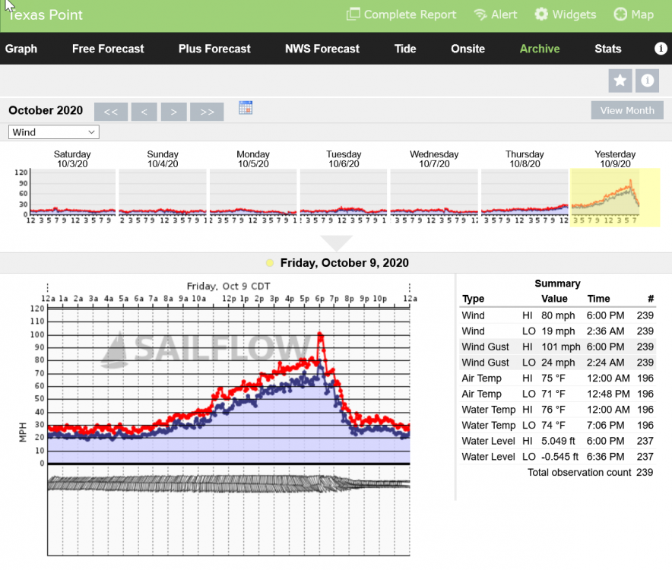Open the Wind data type dropdown

click(x=54, y=132)
